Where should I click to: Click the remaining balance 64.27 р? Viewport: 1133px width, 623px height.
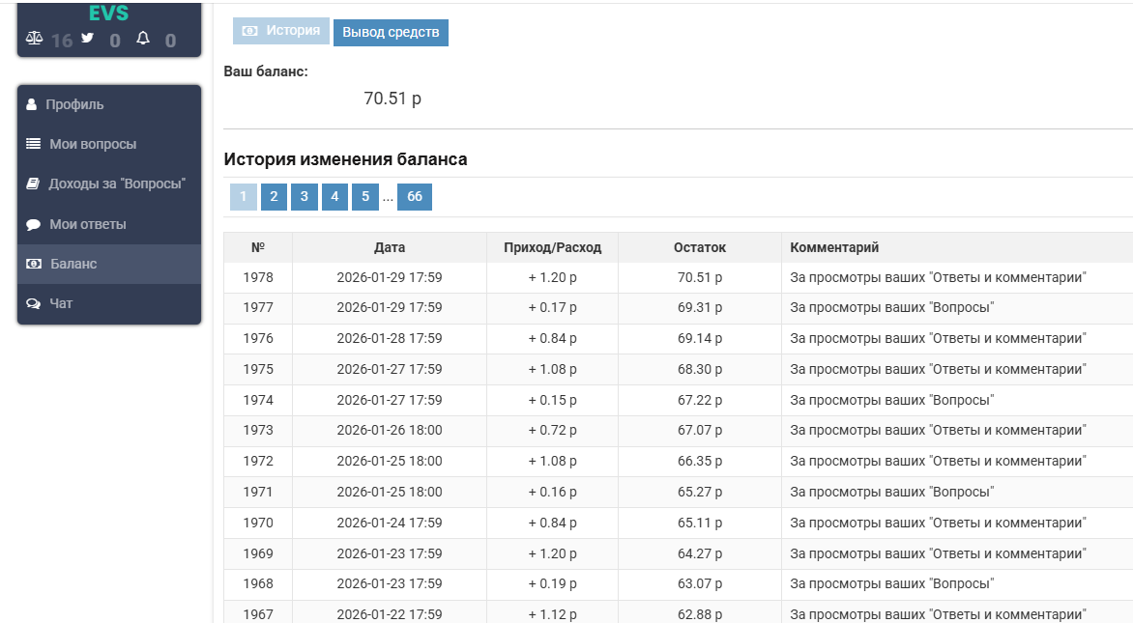[700, 553]
